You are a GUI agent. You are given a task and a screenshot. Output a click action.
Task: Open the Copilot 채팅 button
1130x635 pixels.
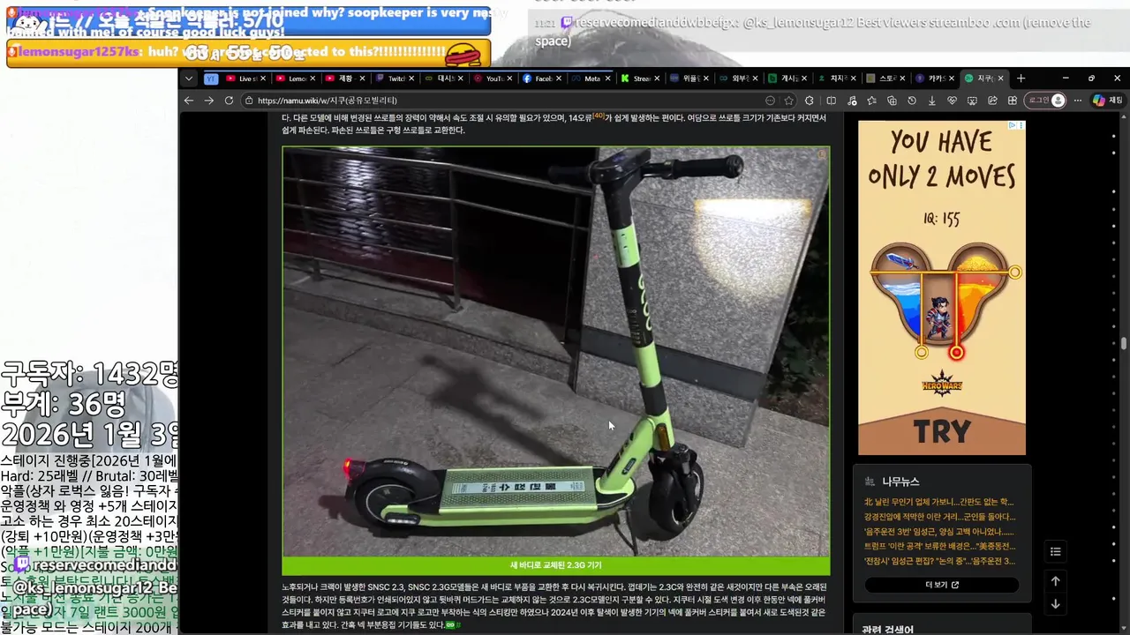[x=1107, y=101]
